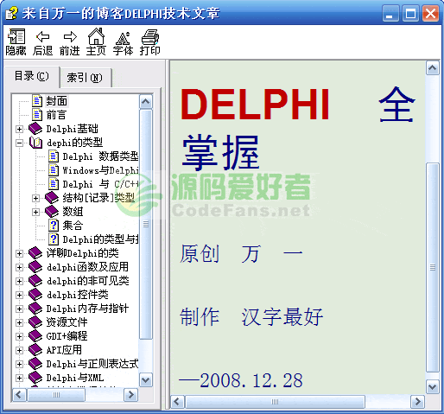
Task: Go forward with the 前进 arrow icon
Action: pos(70,37)
